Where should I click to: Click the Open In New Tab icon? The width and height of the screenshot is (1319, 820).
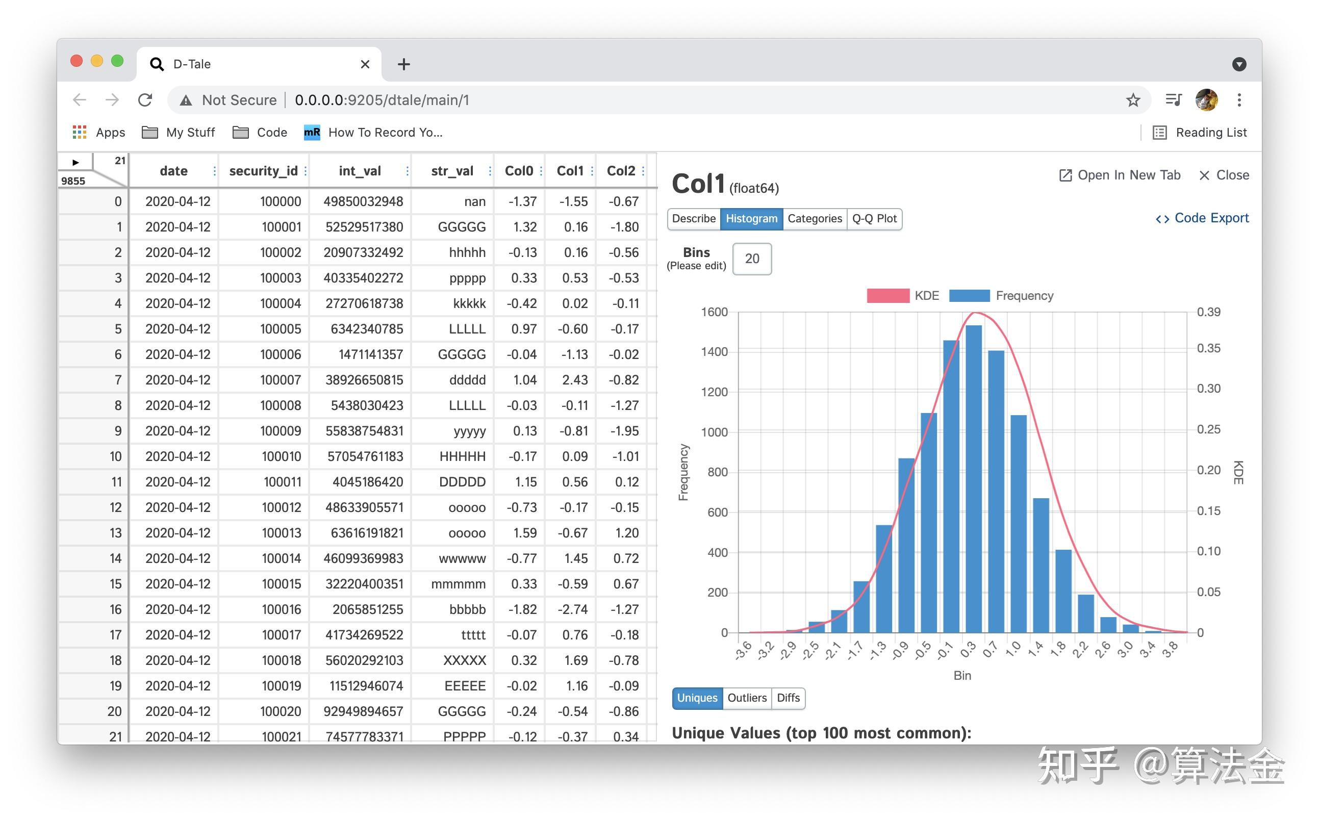click(x=1065, y=175)
